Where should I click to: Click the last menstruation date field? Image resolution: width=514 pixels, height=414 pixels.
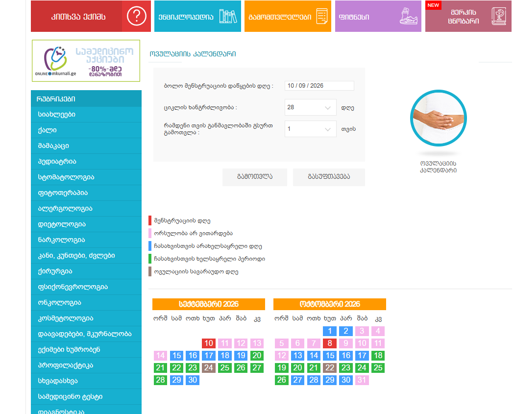[x=319, y=86]
